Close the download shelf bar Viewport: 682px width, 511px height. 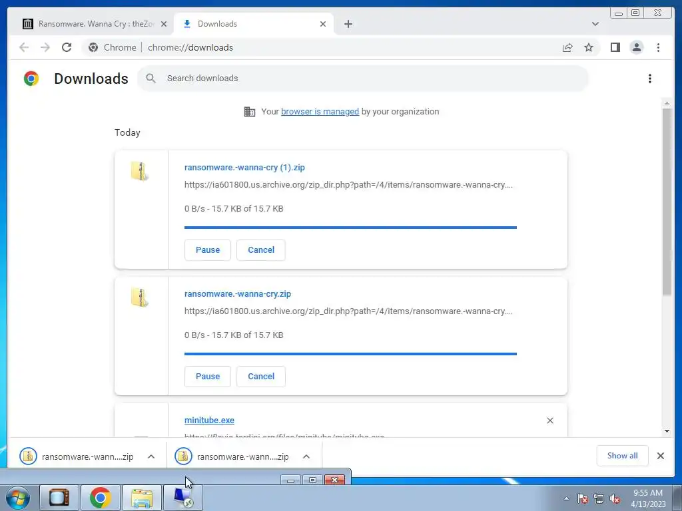660,456
